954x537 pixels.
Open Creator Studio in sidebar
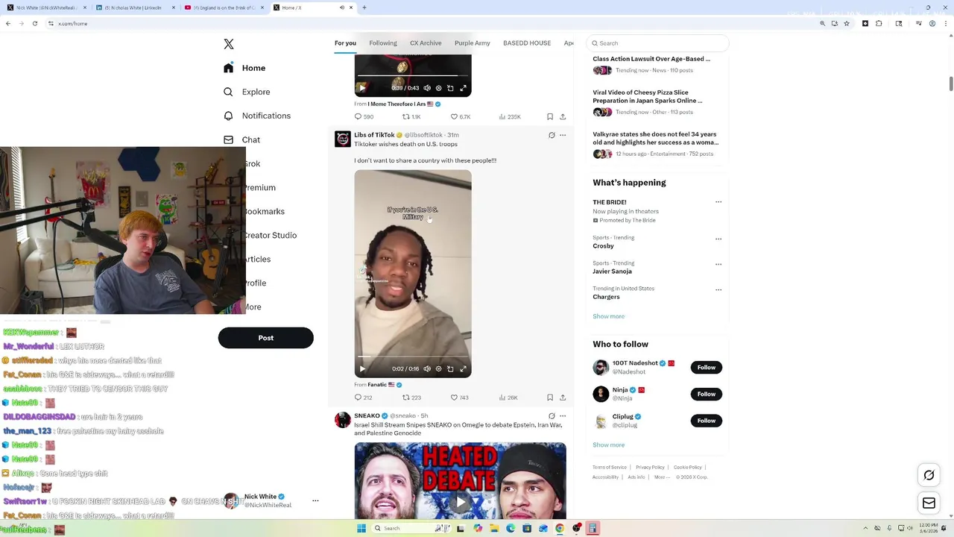pyautogui.click(x=271, y=235)
